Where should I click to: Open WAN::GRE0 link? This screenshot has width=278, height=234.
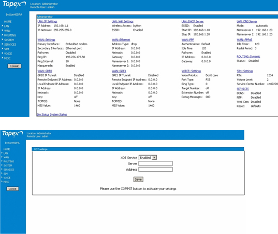45,71
